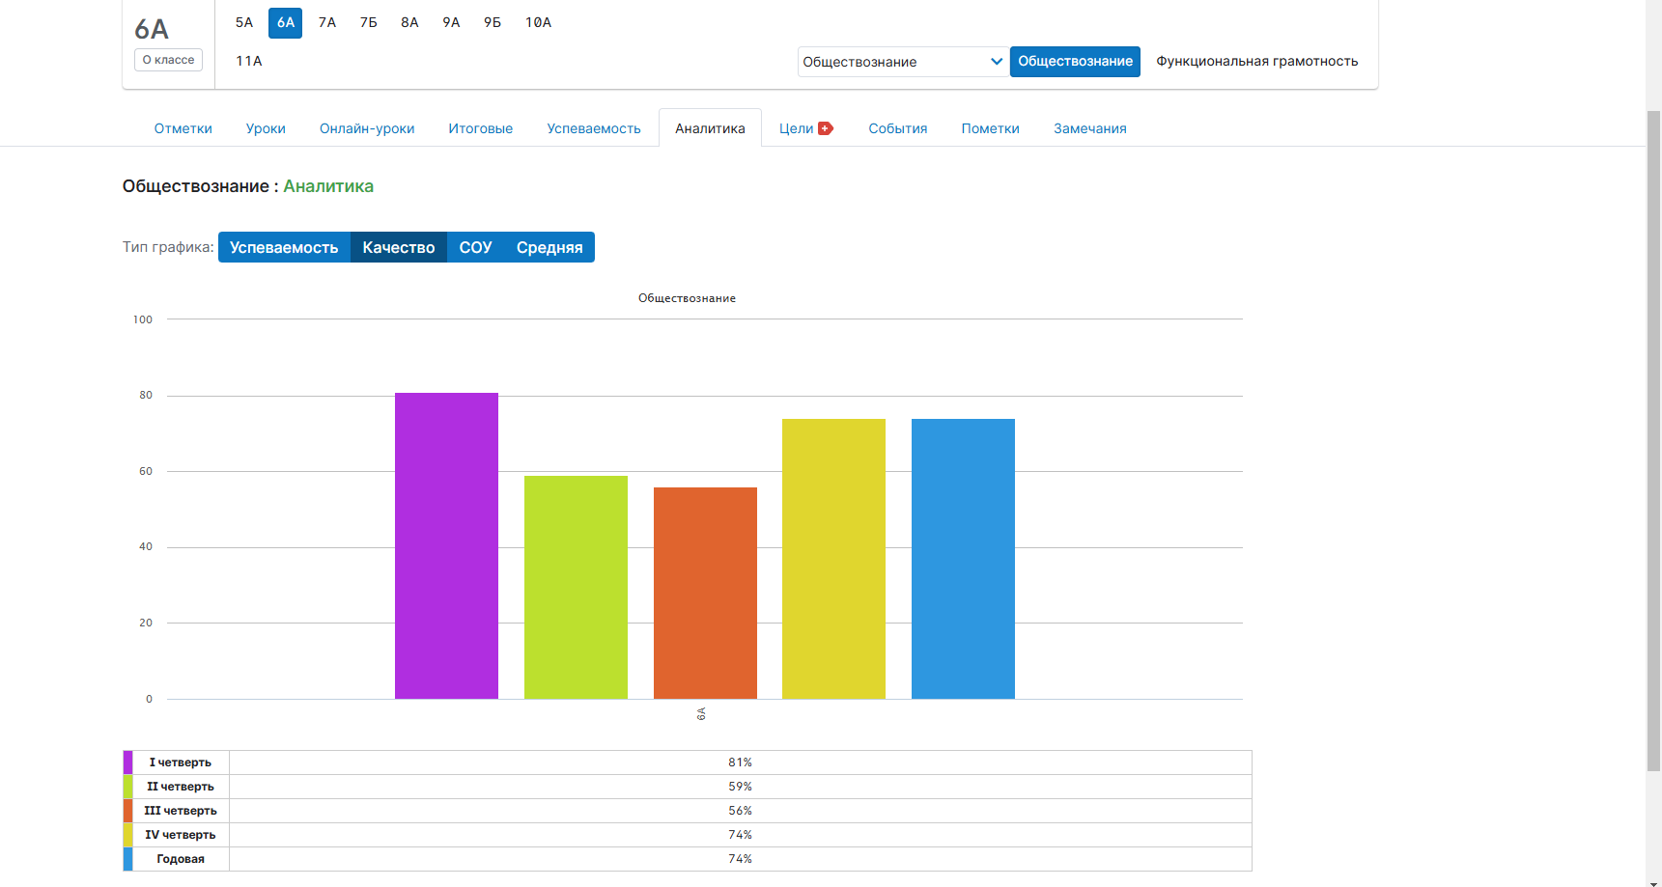This screenshot has width=1662, height=887.
Task: Click the blue Обществознание subject button
Action: (1075, 61)
